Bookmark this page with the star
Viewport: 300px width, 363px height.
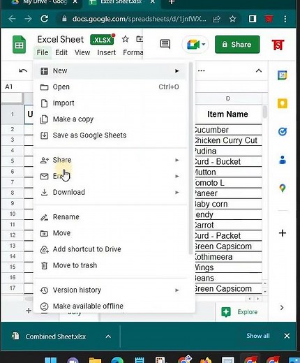(x=232, y=19)
